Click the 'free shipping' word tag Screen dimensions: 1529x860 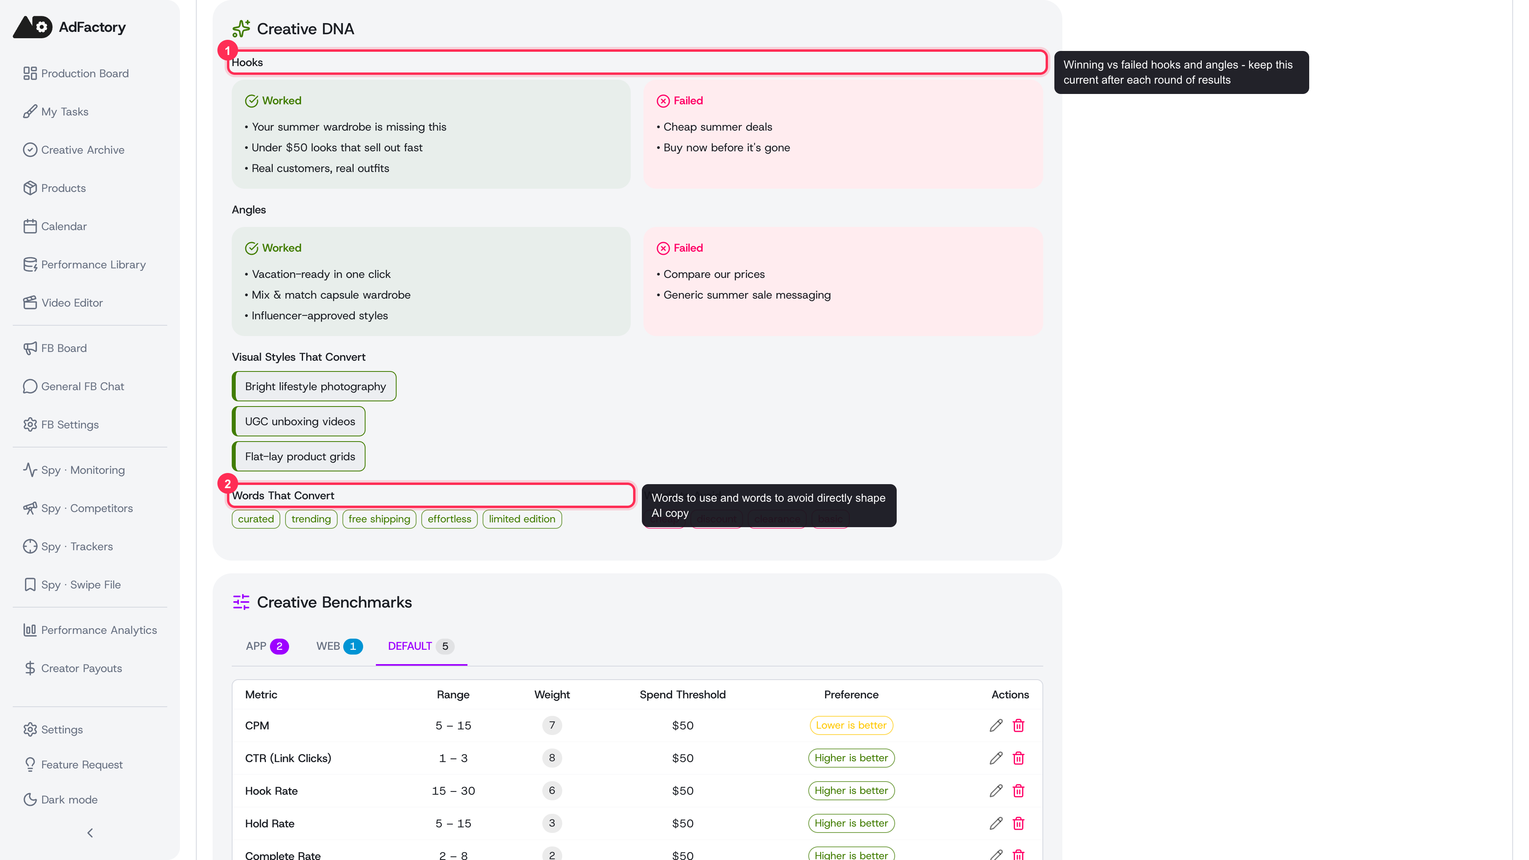click(379, 519)
